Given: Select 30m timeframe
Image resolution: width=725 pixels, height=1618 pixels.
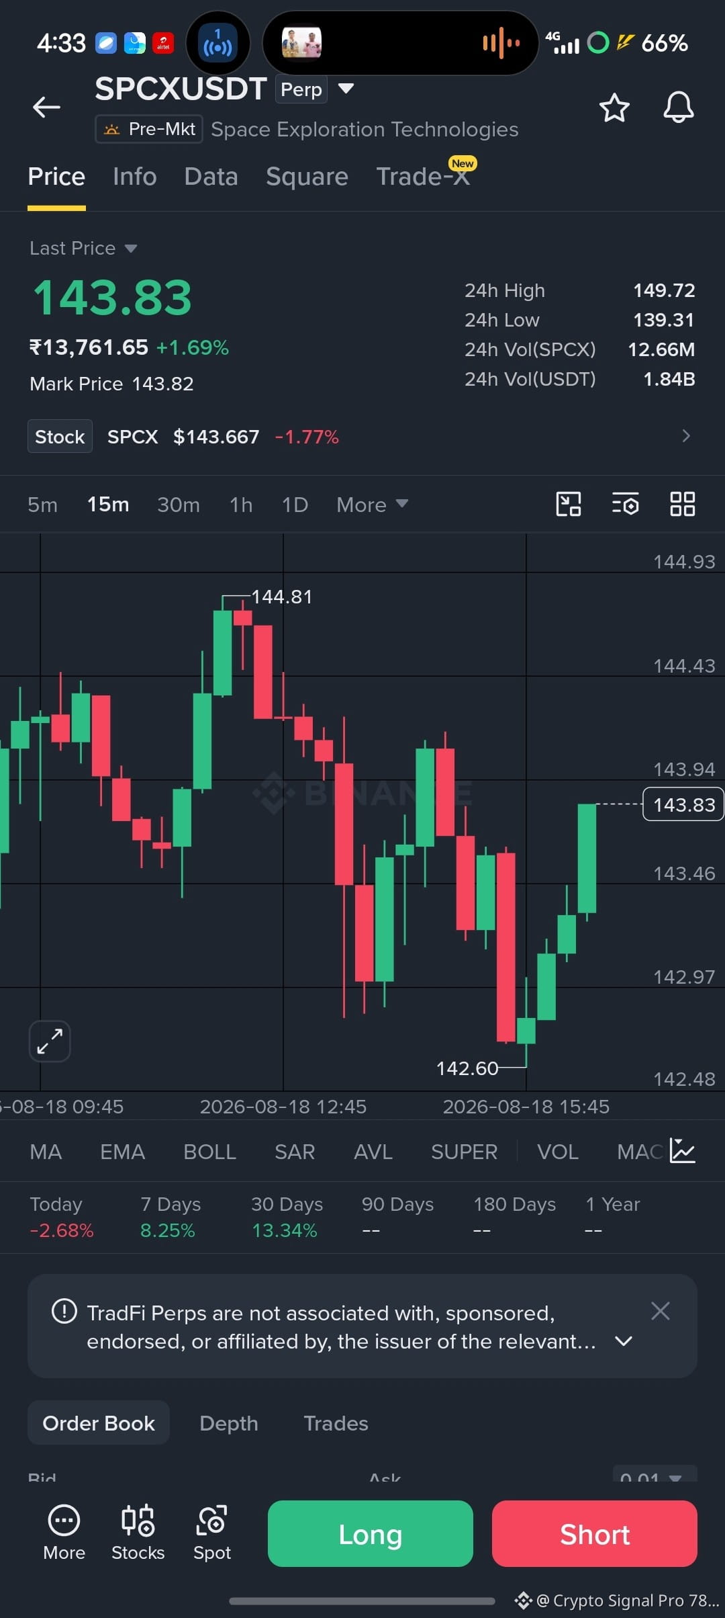Looking at the screenshot, I should point(179,505).
